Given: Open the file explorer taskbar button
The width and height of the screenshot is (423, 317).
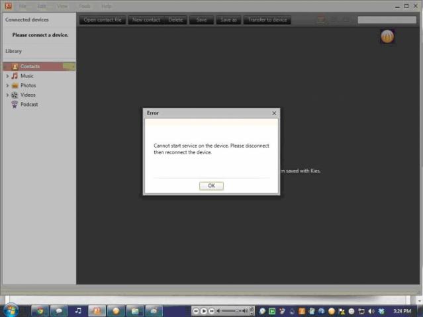Looking at the screenshot, I should tap(135, 311).
